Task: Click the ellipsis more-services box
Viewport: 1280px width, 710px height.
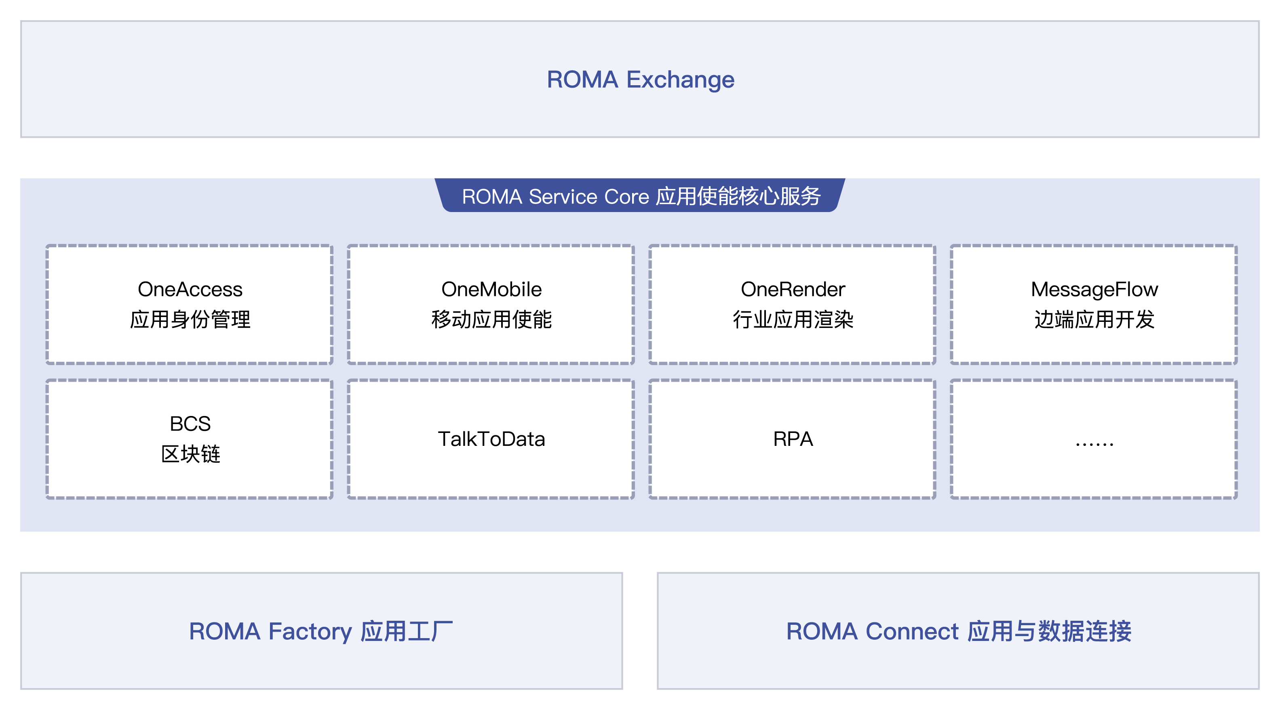Action: pos(1094,439)
